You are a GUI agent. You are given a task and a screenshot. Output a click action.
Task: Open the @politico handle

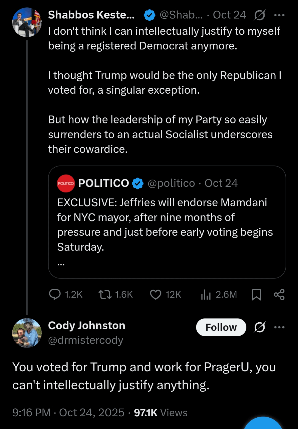coord(171,183)
